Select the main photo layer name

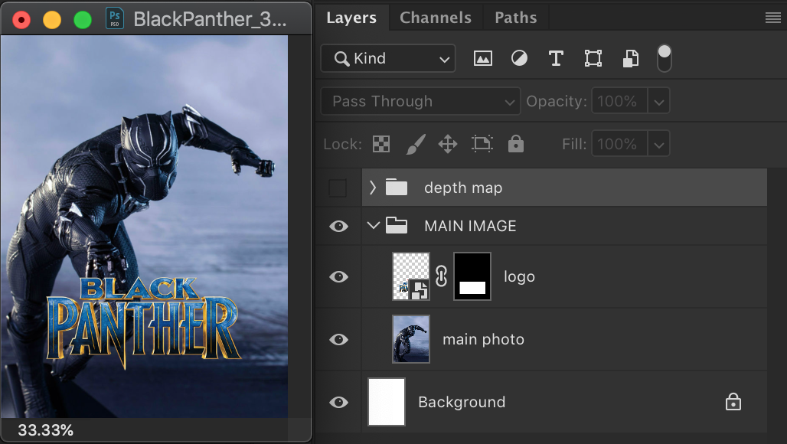tap(483, 340)
